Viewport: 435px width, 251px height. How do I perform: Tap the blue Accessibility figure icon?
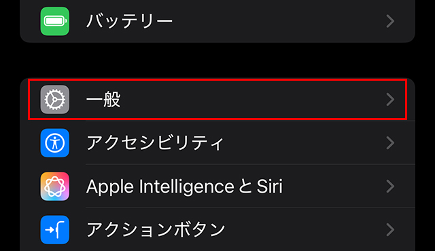click(54, 142)
